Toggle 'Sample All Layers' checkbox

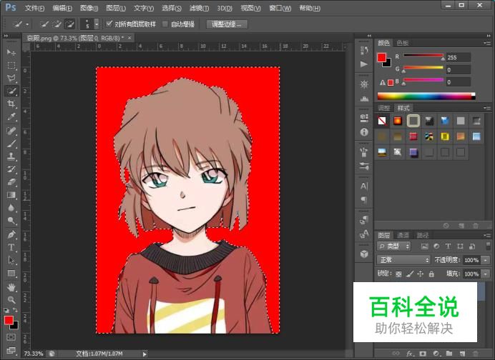tap(109, 24)
